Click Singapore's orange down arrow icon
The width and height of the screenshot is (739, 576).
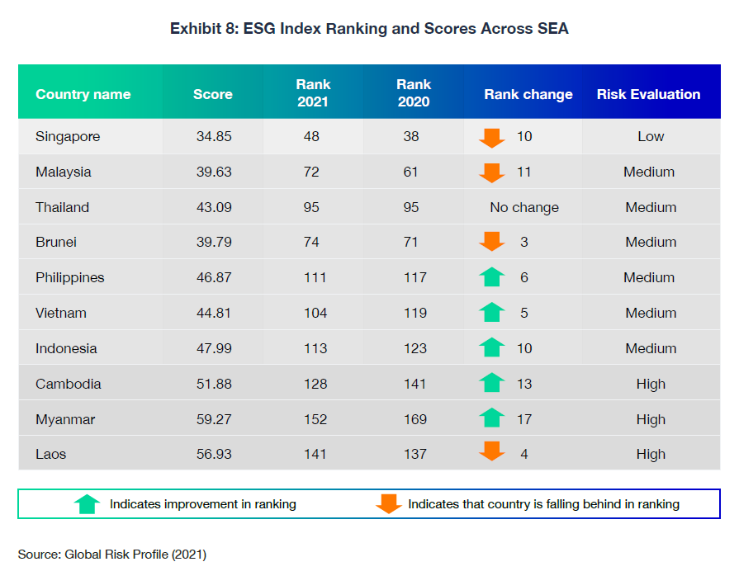(x=492, y=137)
